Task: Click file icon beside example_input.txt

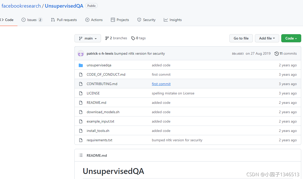Action: pos(81,121)
